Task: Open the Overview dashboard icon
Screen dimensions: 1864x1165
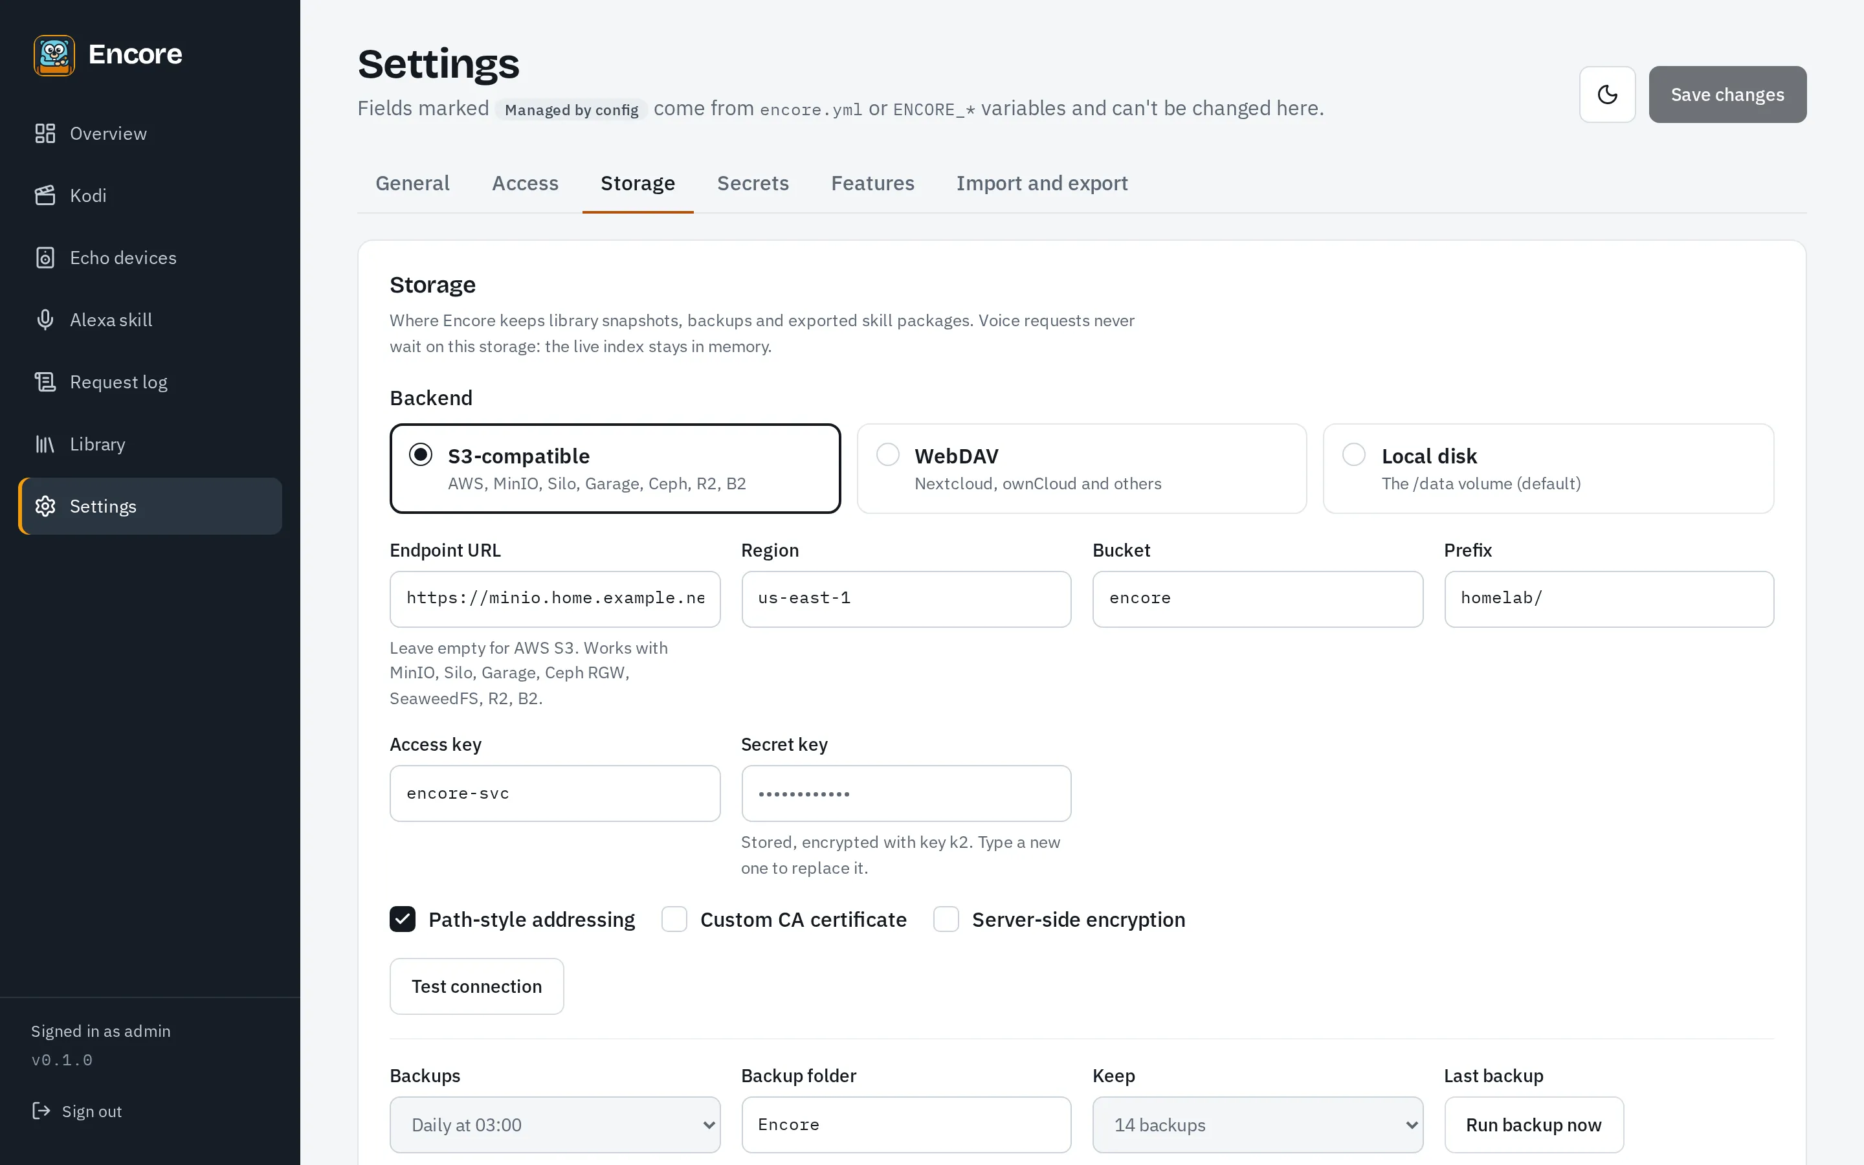Action: tap(45, 133)
